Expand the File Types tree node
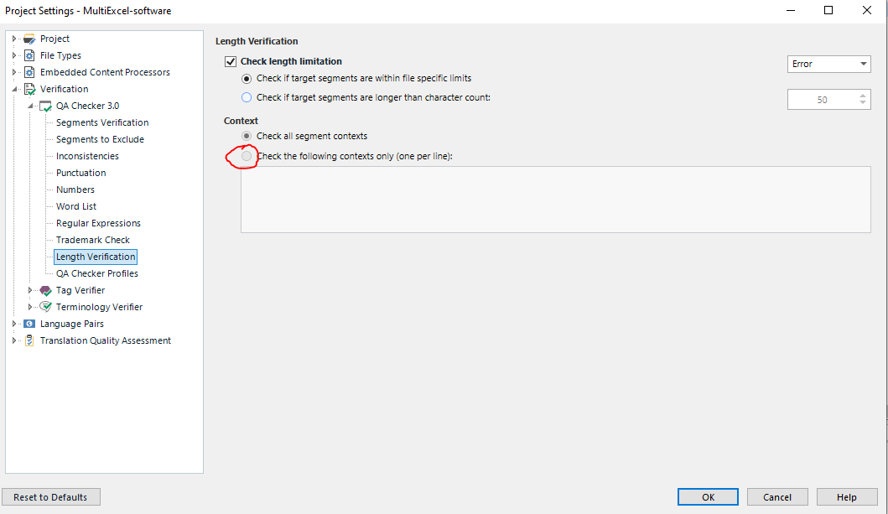This screenshot has height=514, width=888. [14, 55]
